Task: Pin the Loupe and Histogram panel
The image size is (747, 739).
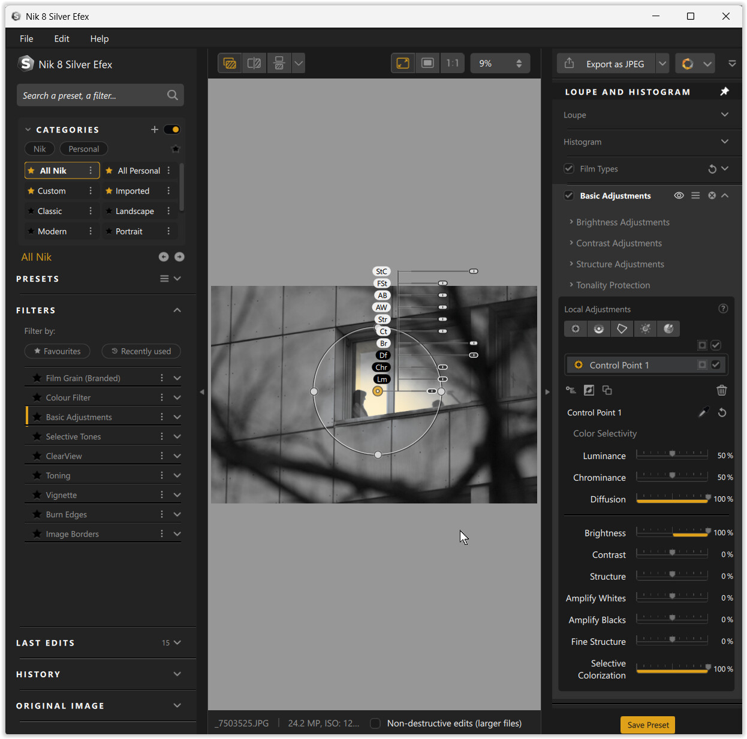Action: 724,92
